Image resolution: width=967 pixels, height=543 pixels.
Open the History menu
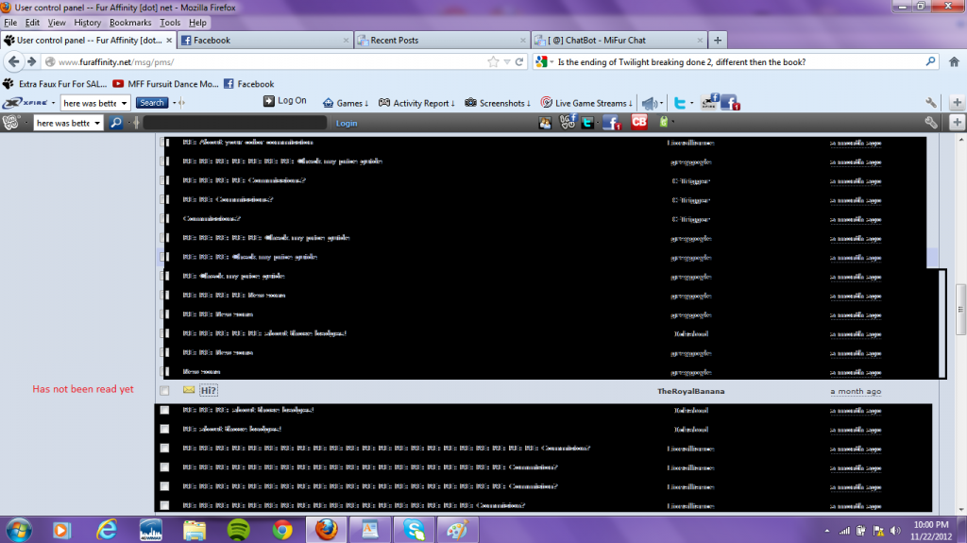pyautogui.click(x=87, y=23)
